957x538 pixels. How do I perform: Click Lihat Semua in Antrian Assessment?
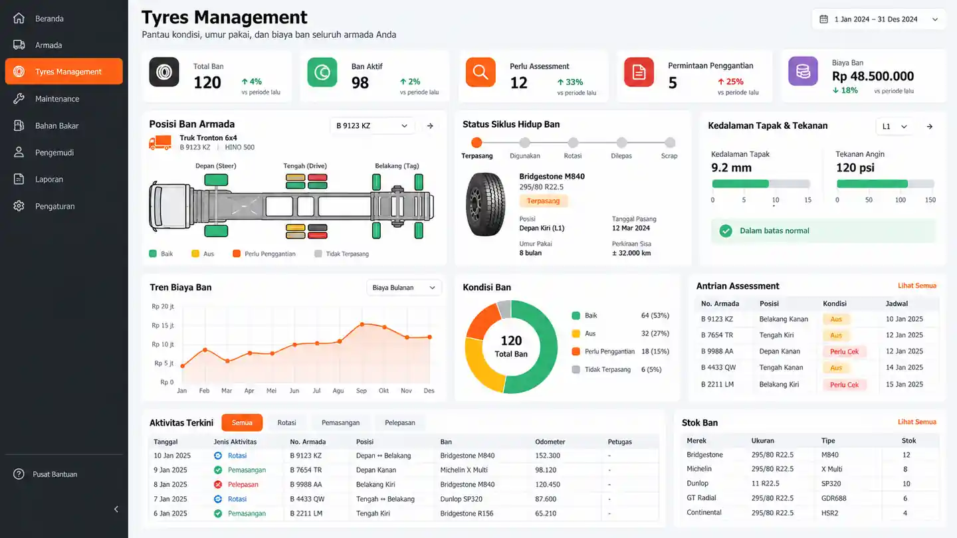(917, 286)
